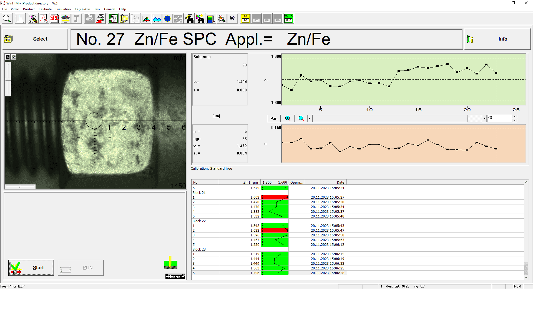Expand the subgroup number spinner up arrow
Viewport: 533px width, 325px height.
coord(515,117)
